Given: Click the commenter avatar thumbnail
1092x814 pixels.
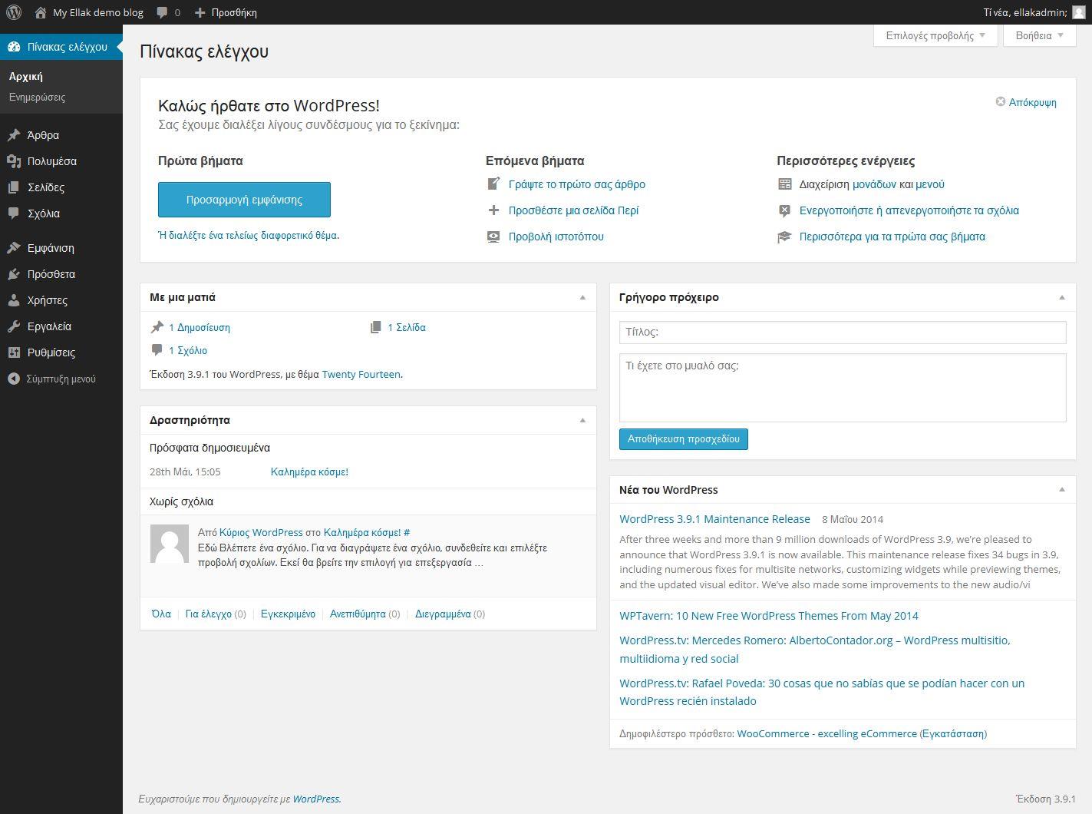Looking at the screenshot, I should point(170,544).
